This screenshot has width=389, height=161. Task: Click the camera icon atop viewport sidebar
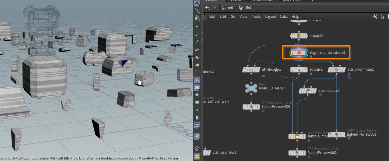[197, 3]
